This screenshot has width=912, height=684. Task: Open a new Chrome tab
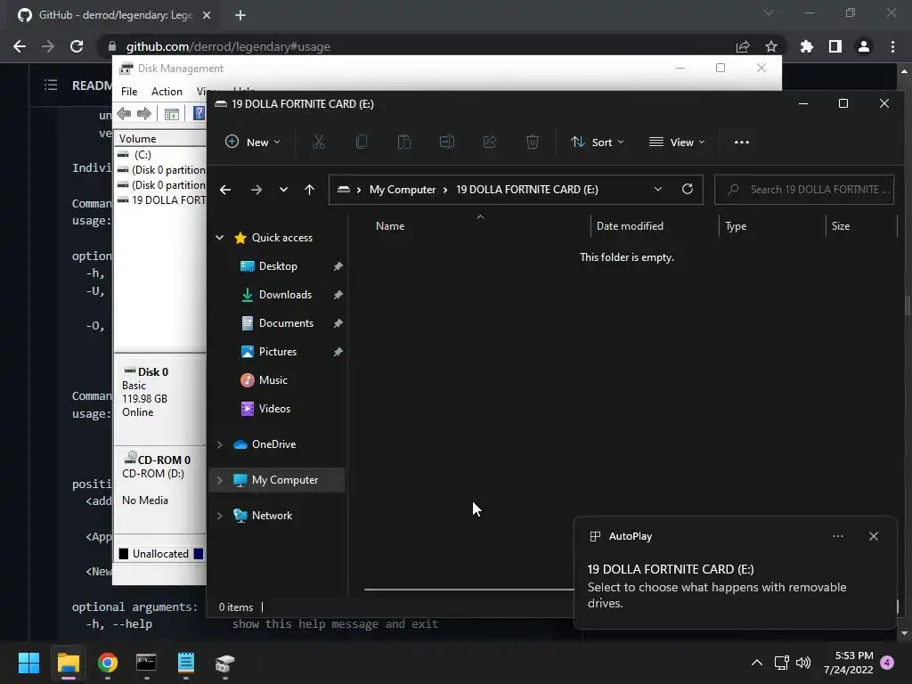click(x=240, y=15)
